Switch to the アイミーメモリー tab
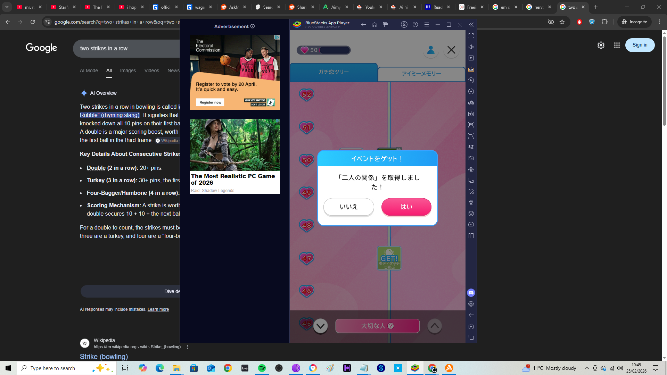Image resolution: width=667 pixels, height=375 pixels. [x=421, y=74]
